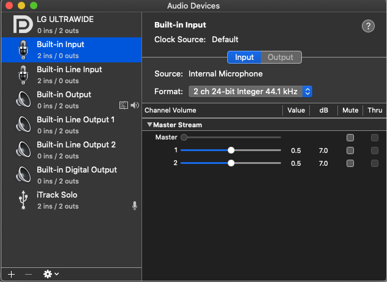This screenshot has width=387, height=282.
Task: Click the default input microphone badge on iTrack Solo
Action: 135,206
